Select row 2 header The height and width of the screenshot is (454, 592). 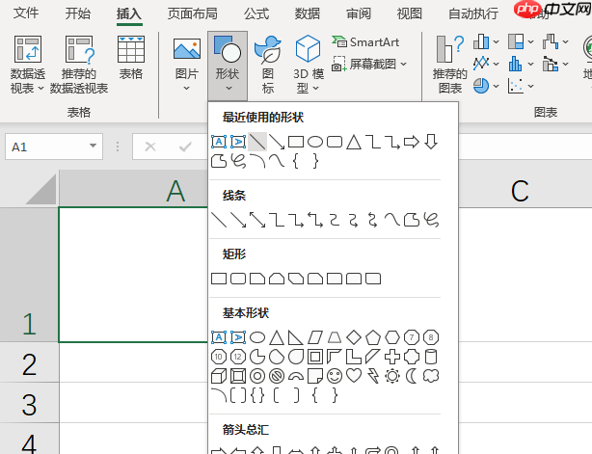tap(29, 362)
